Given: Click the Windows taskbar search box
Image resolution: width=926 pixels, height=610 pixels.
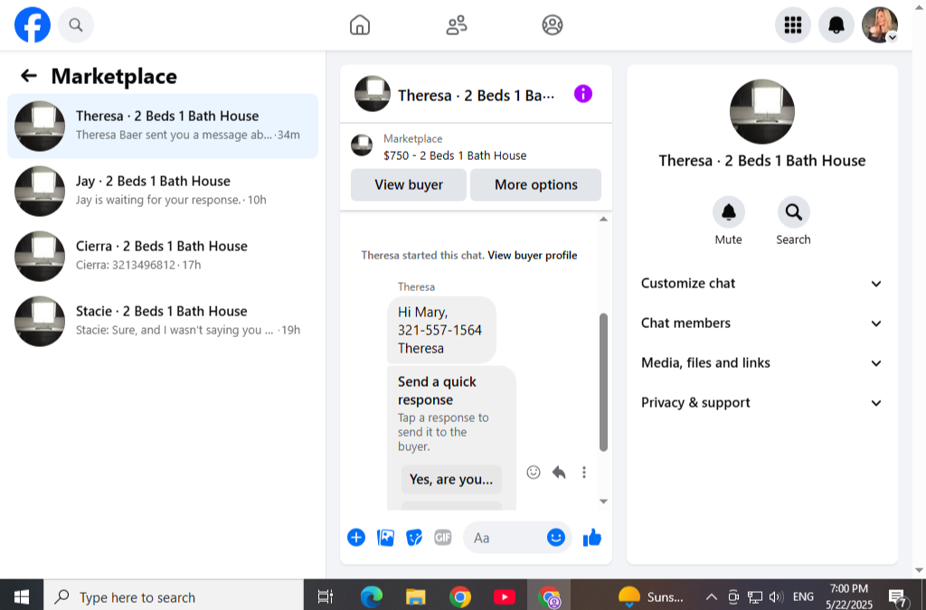Looking at the screenshot, I should (174, 596).
